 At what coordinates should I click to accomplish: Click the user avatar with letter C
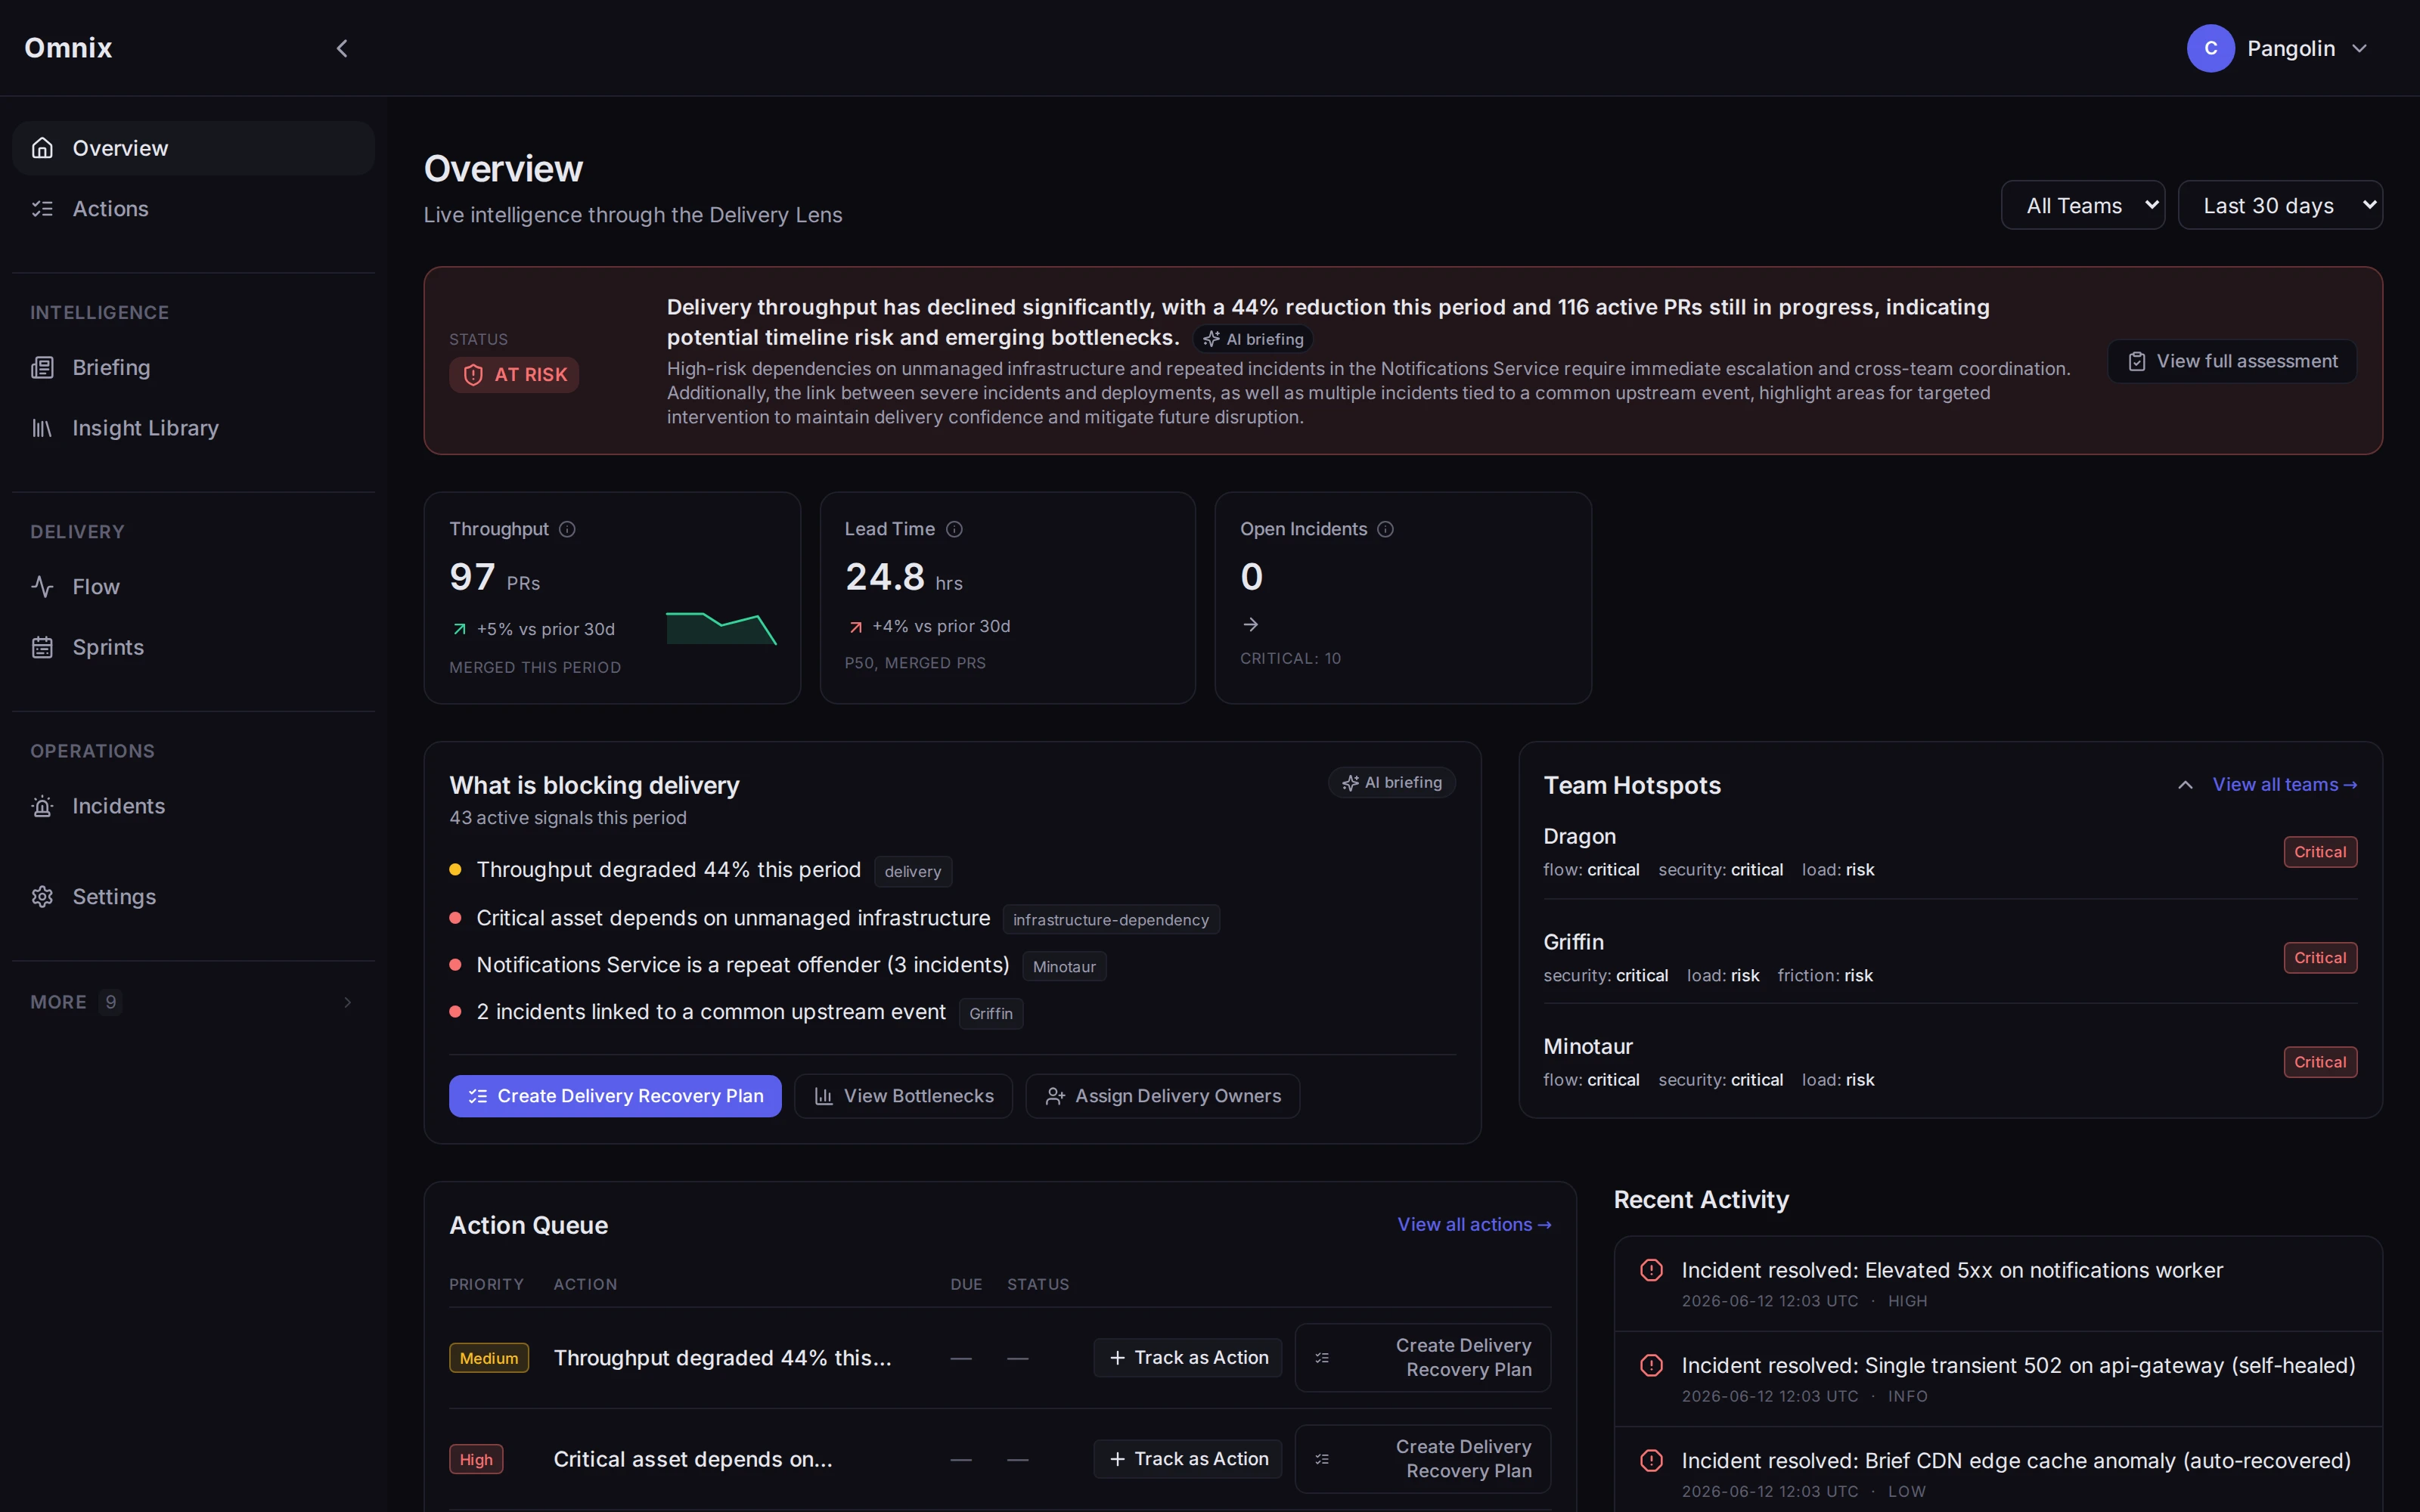pyautogui.click(x=2210, y=48)
